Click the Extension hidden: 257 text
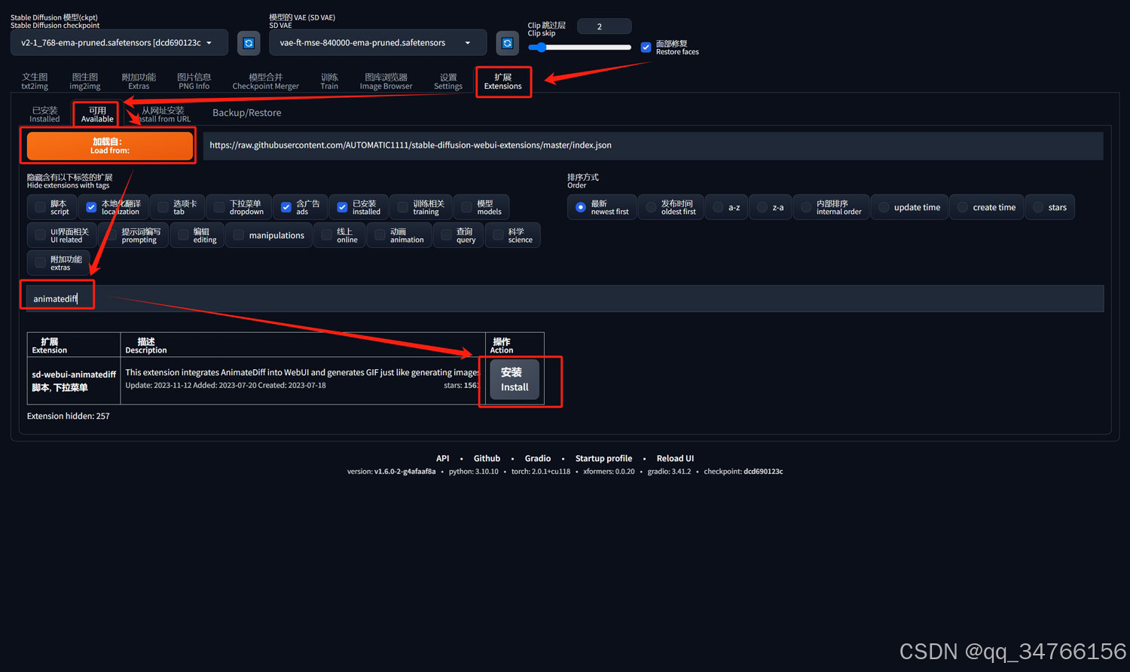 click(x=69, y=416)
